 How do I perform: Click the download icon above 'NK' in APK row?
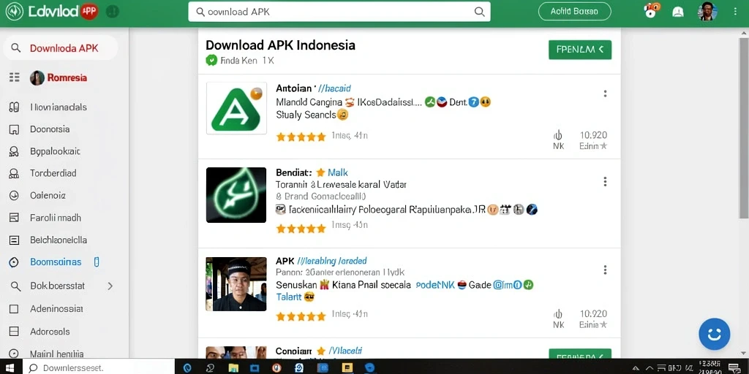tap(558, 314)
